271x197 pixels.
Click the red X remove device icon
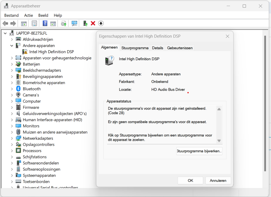[x=93, y=23]
